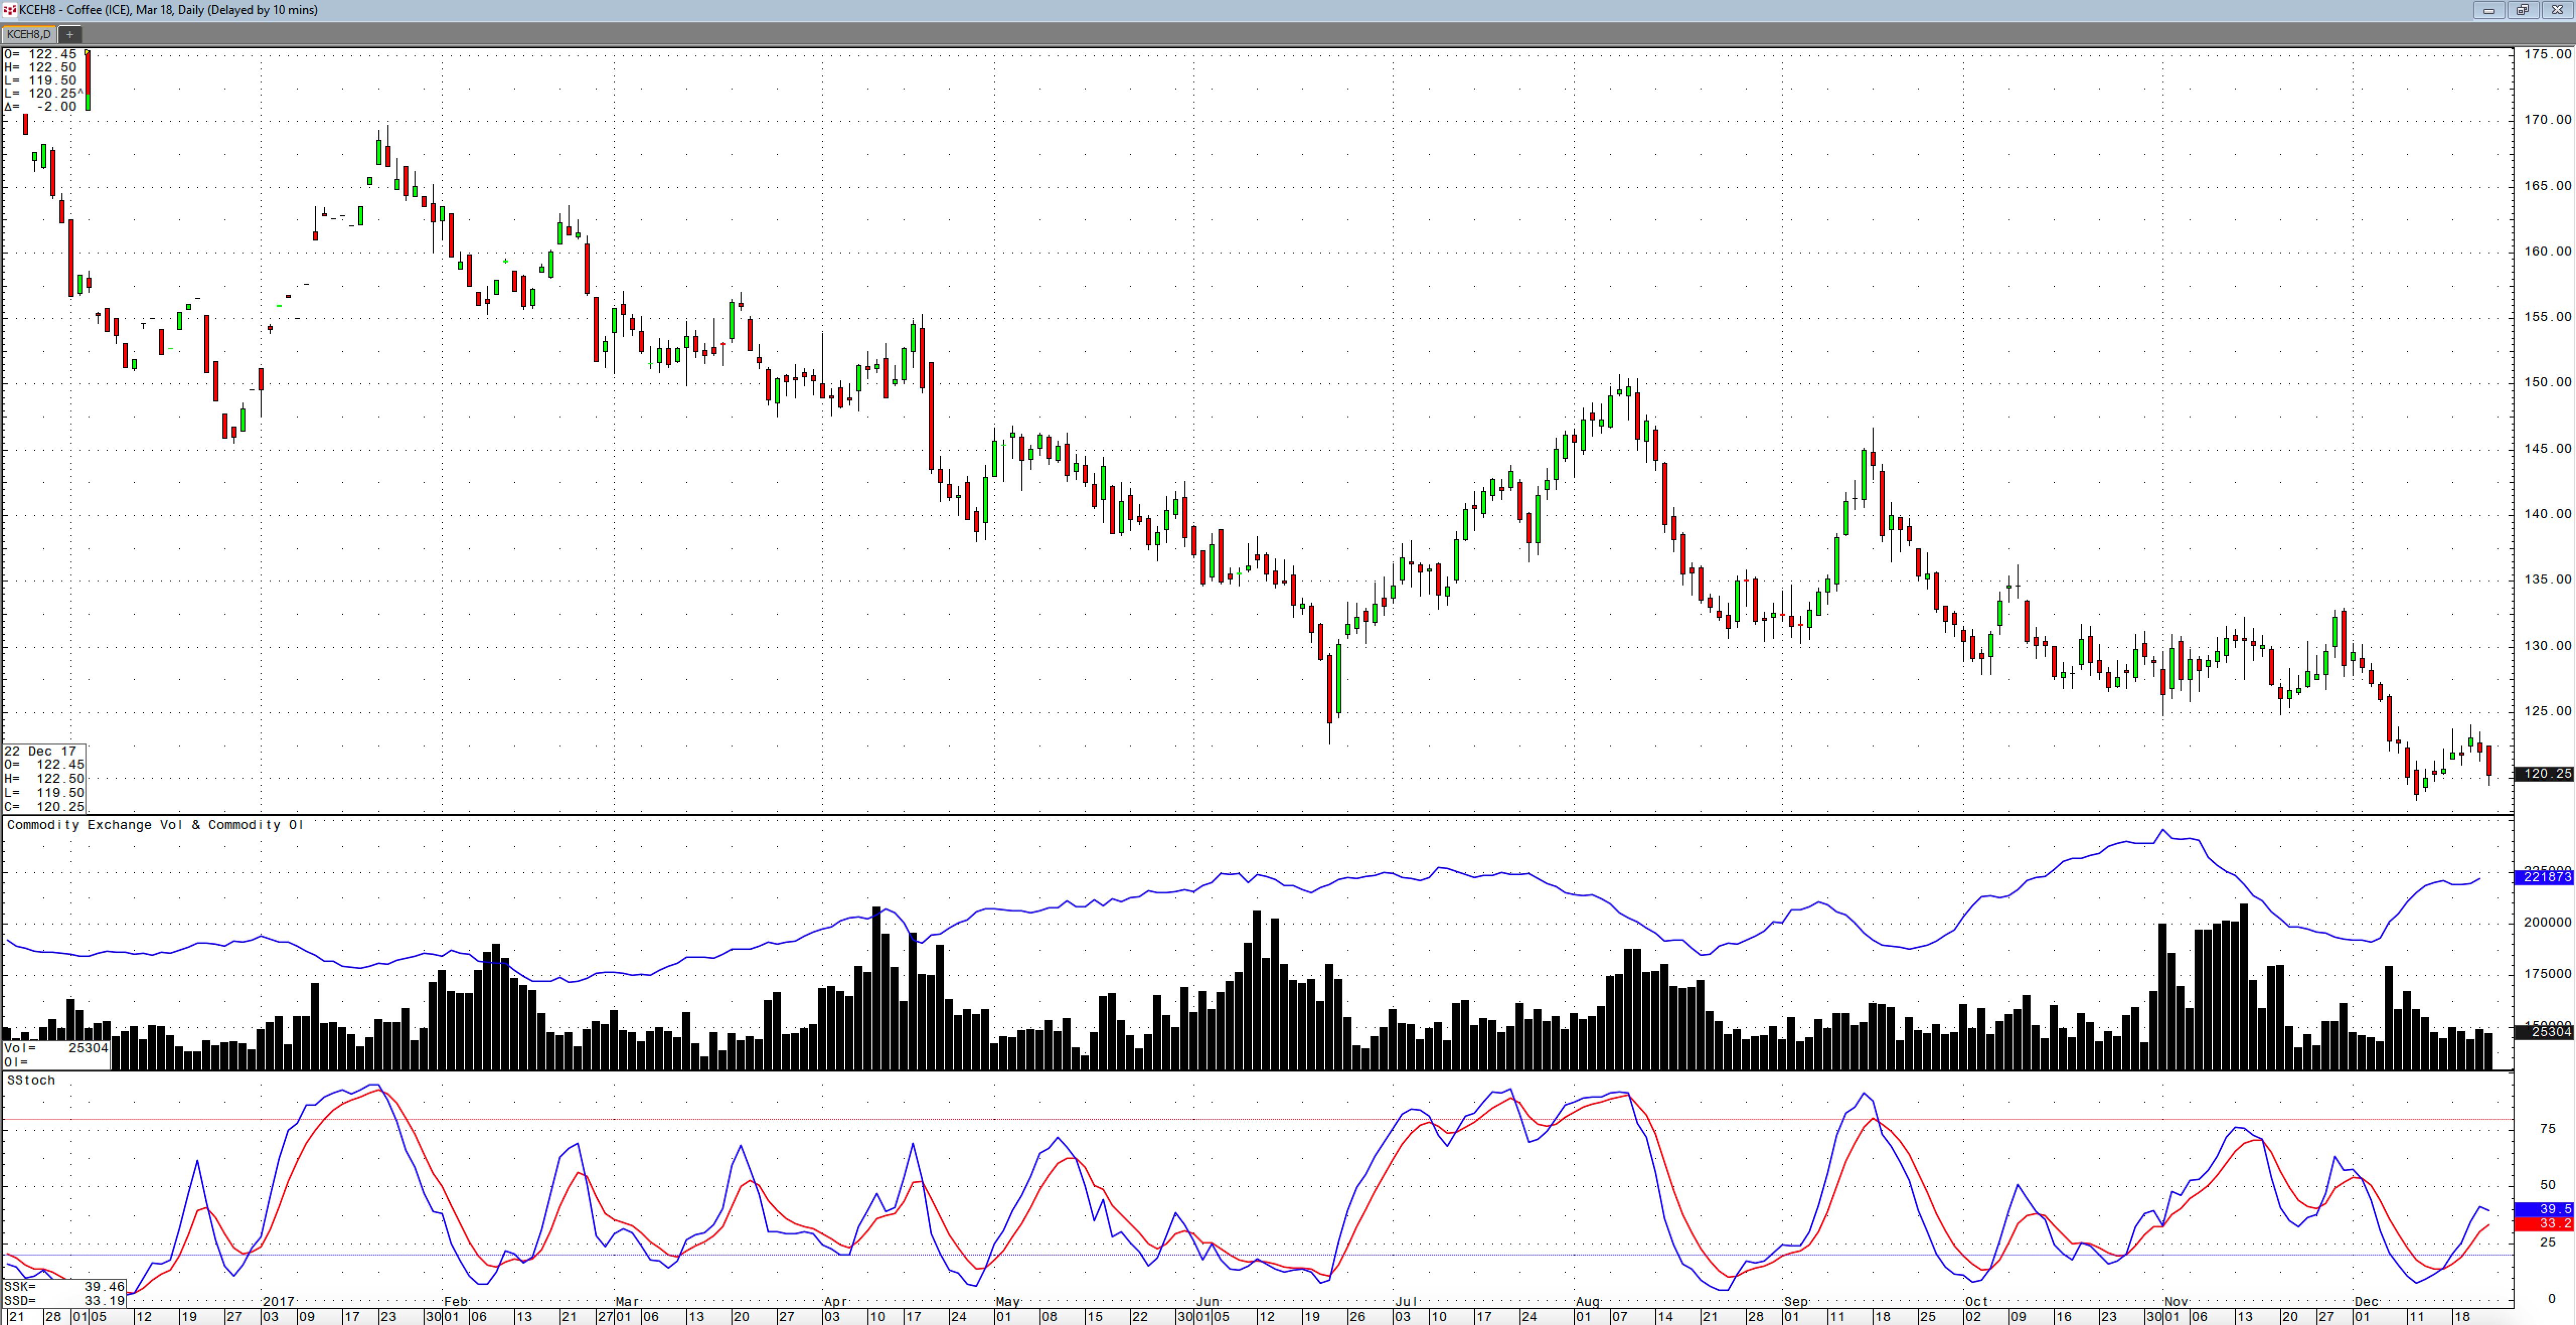This screenshot has width=2576, height=1325.
Task: Click the red-green price range bar indicator
Action: point(88,80)
